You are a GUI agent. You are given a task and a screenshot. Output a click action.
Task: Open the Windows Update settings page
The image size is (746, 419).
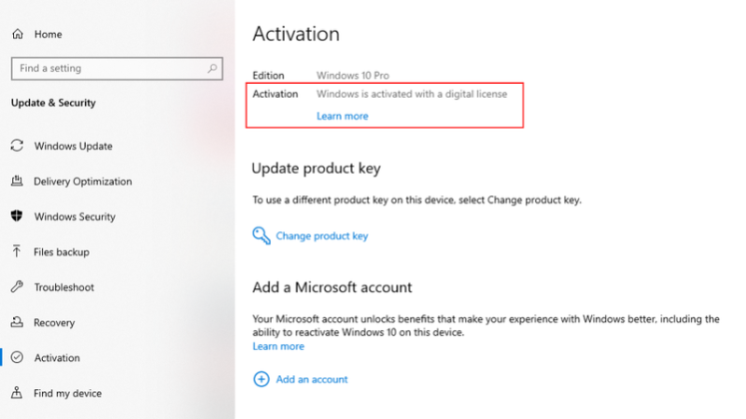click(73, 146)
